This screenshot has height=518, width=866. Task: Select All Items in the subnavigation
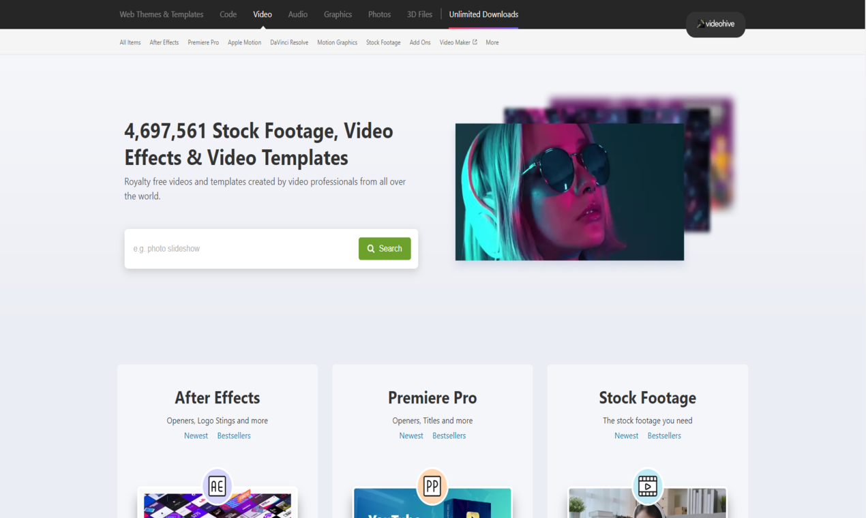[x=130, y=42]
